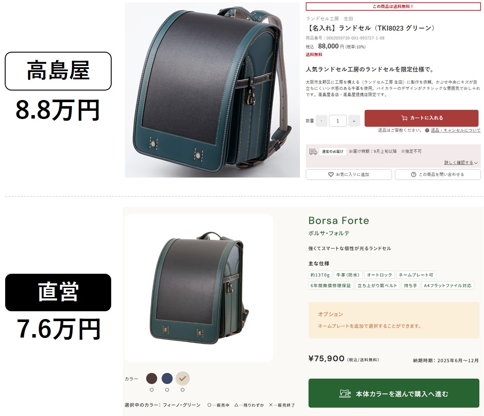
Task: Click the question icon on inquiry button
Action: pyautogui.click(x=414, y=175)
